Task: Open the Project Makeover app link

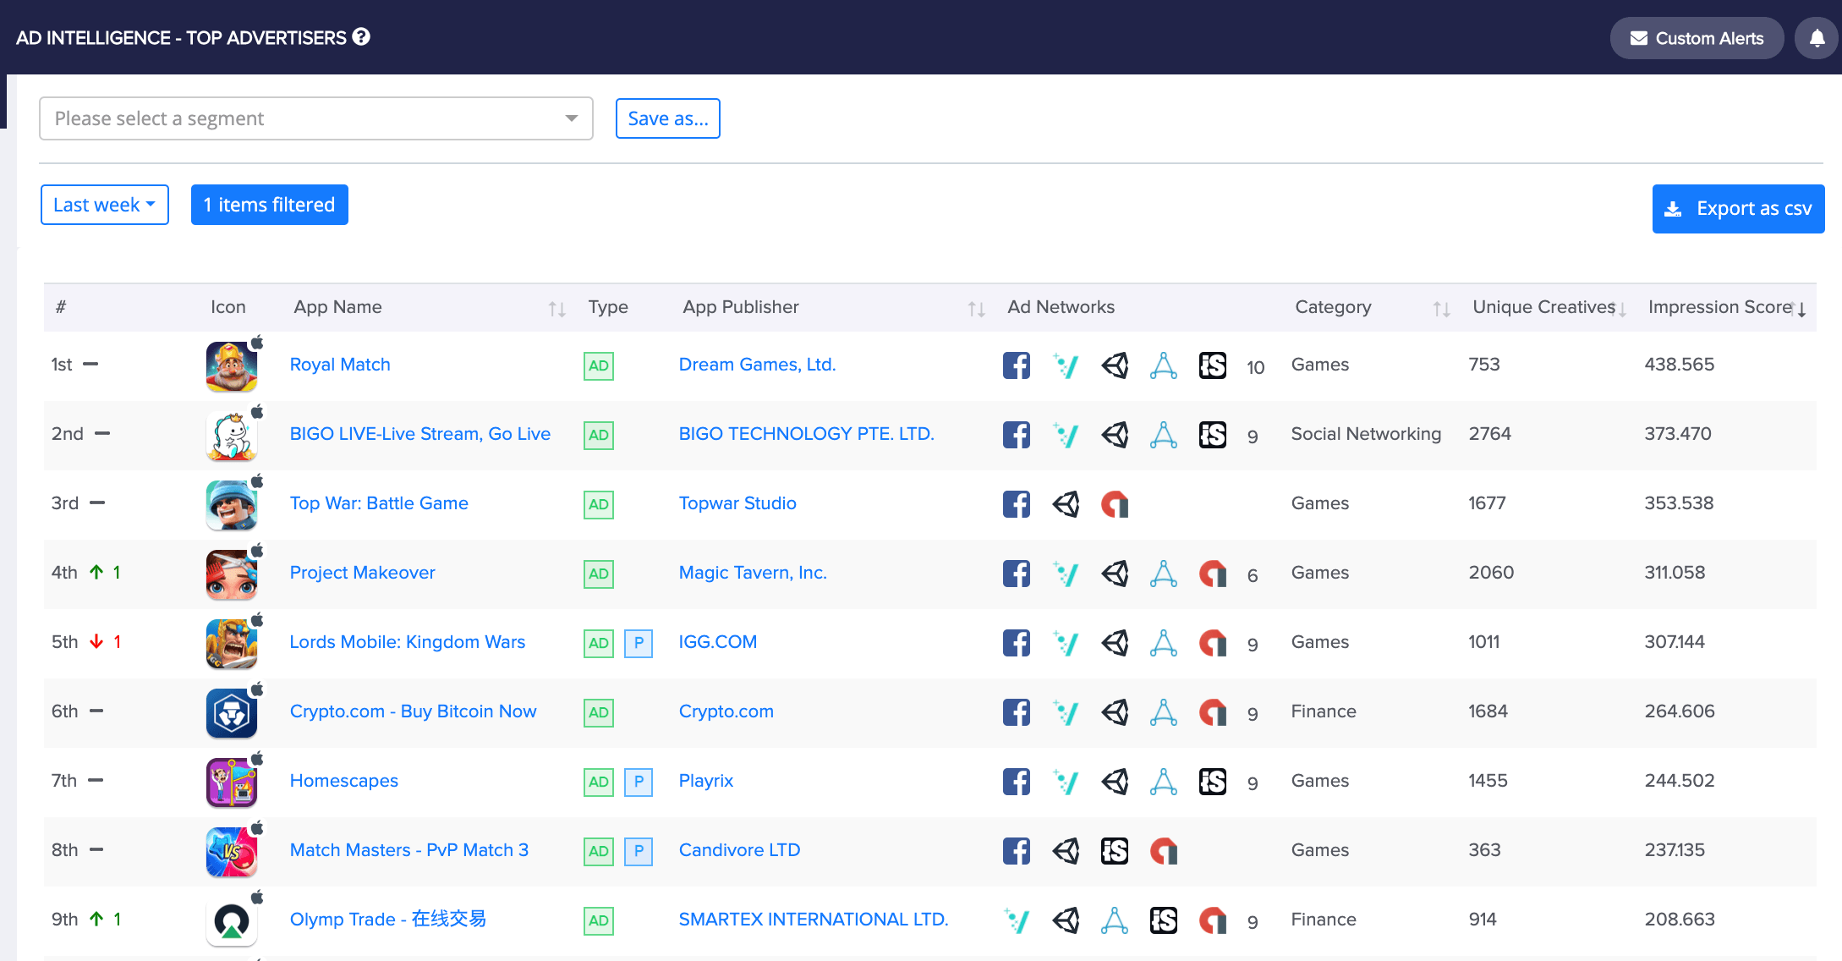Action: [362, 573]
